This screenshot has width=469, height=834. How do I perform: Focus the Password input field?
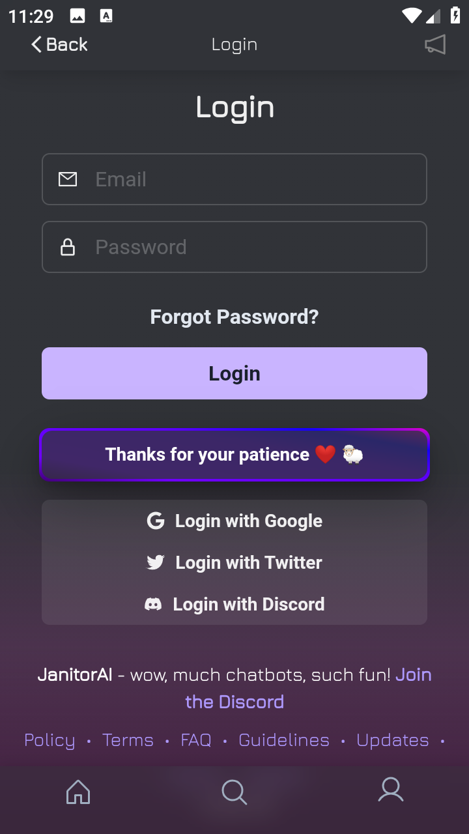[254, 247]
